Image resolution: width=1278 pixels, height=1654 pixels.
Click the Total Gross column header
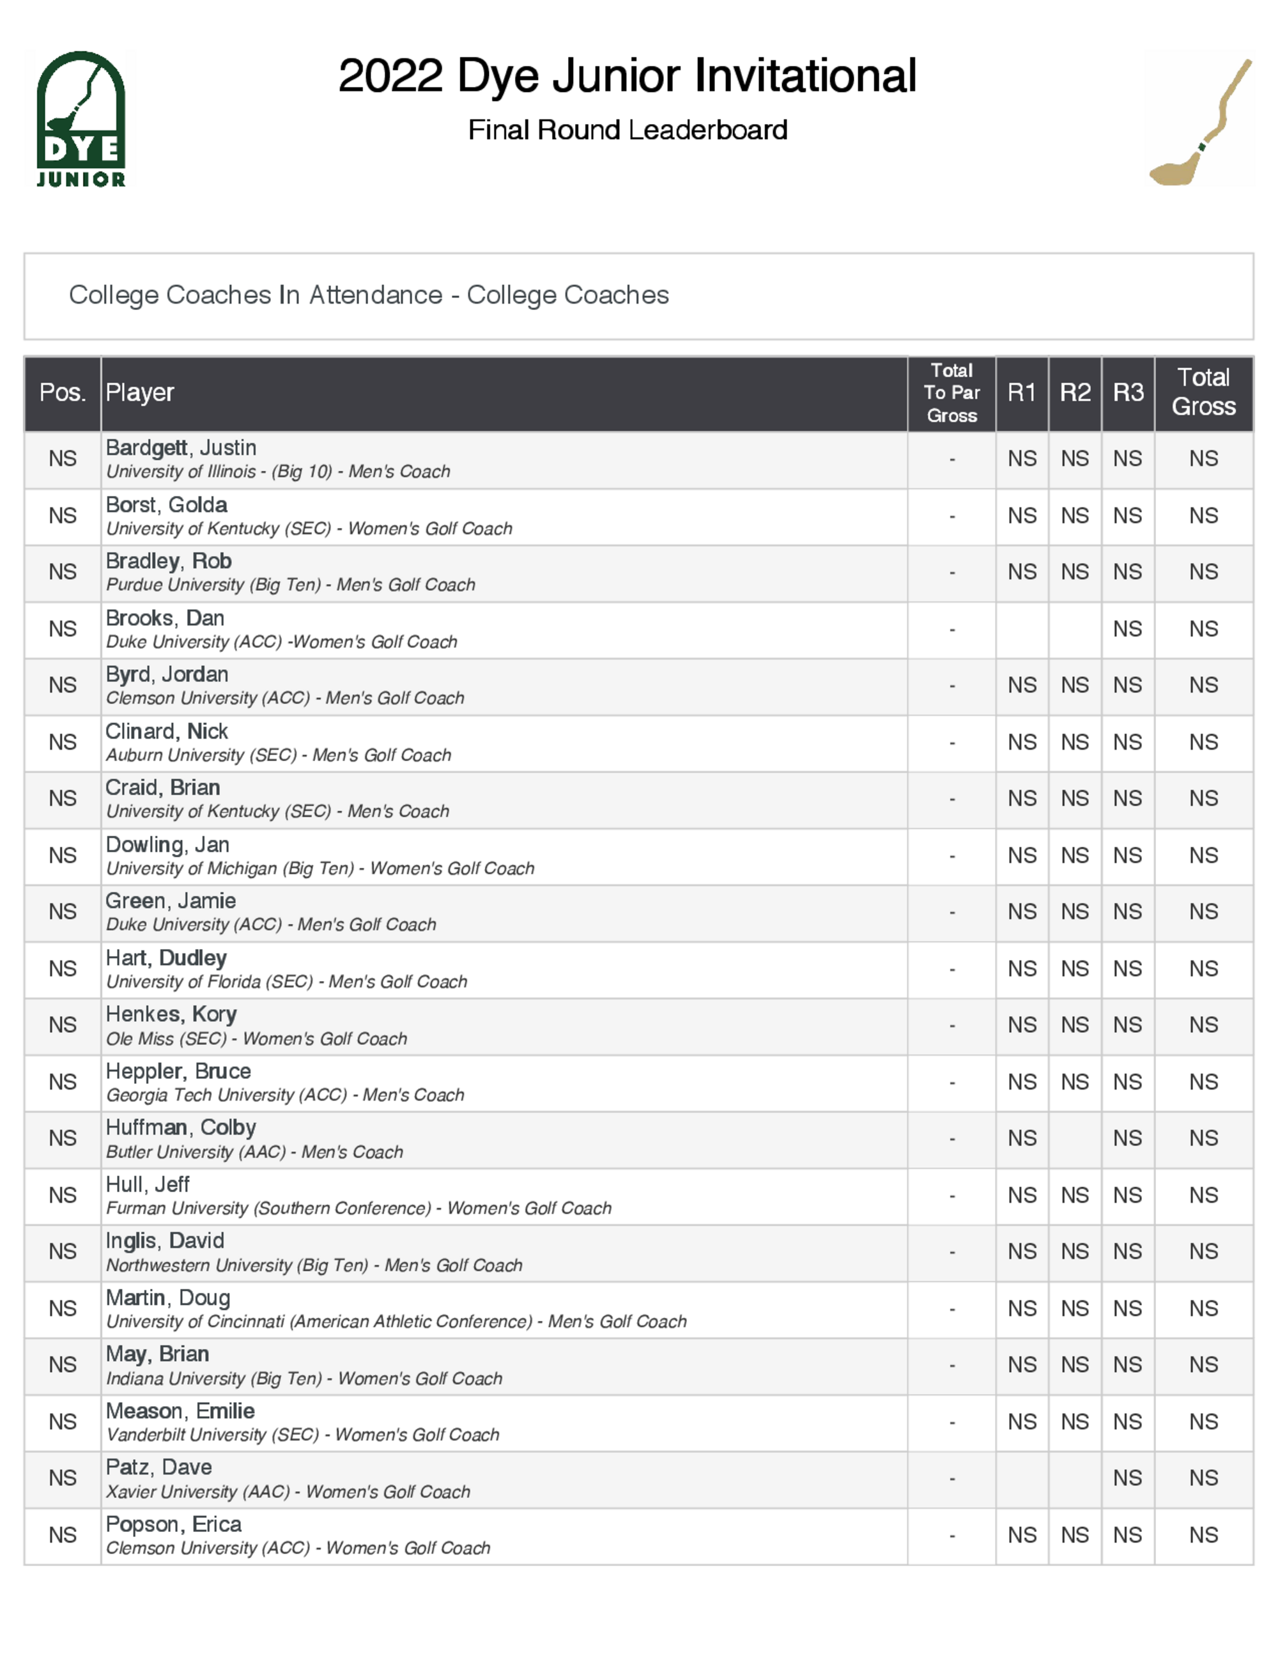pyautogui.click(x=1203, y=392)
